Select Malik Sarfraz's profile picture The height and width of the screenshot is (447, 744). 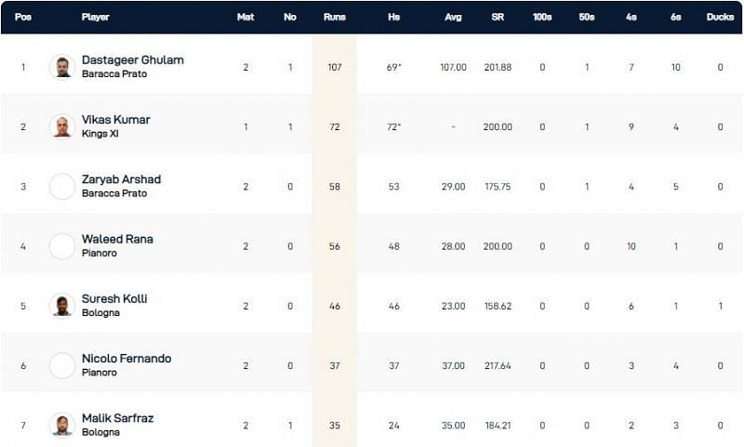click(x=62, y=426)
